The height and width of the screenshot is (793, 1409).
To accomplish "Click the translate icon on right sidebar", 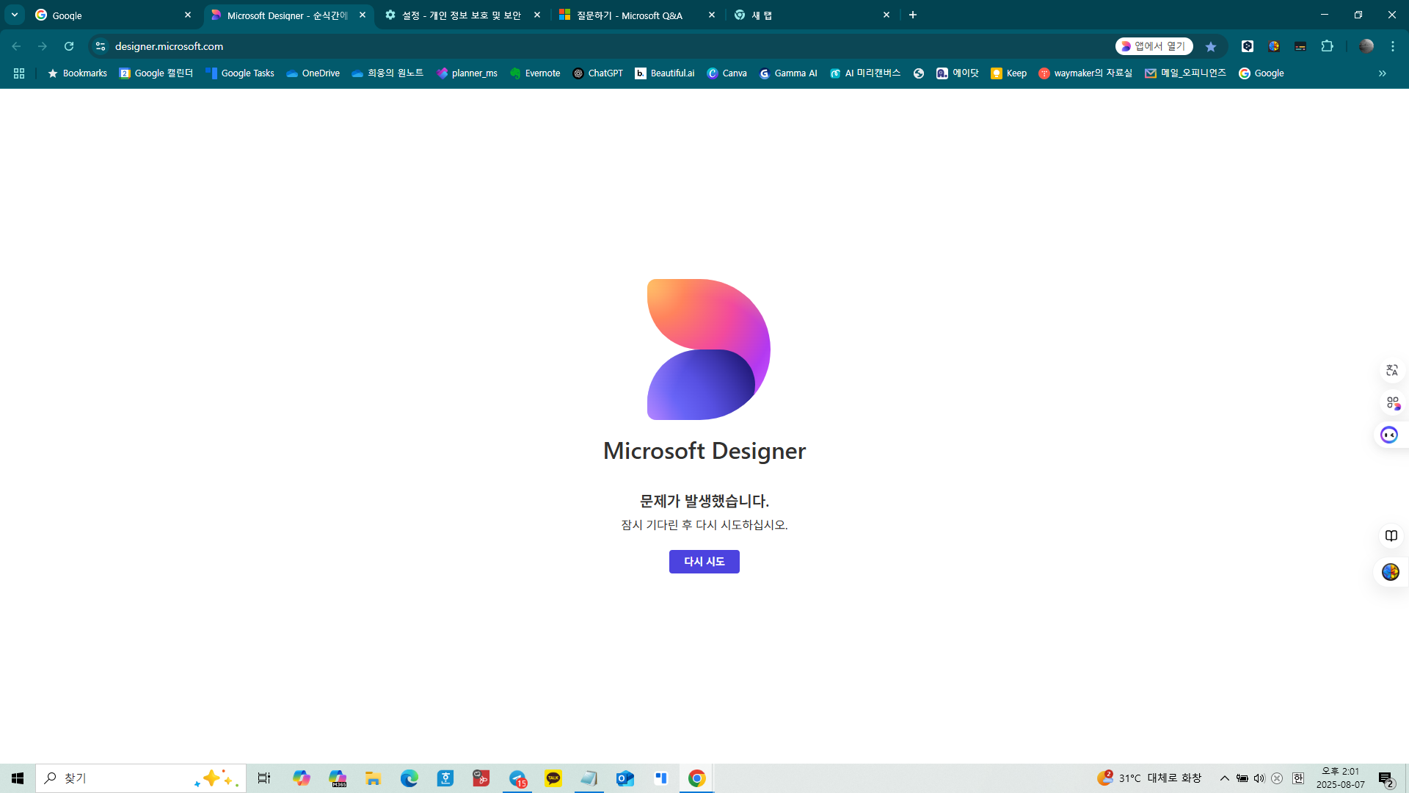I will (1392, 370).
